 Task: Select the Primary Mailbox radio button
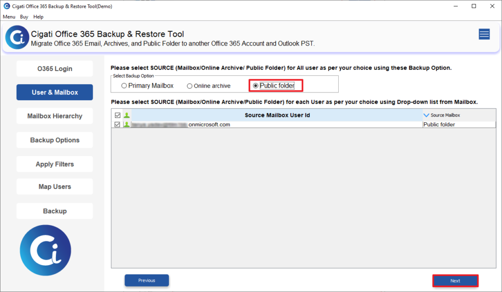[124, 86]
